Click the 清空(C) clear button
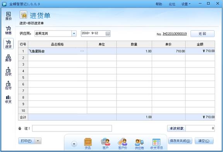Image resolution: width=223 pixels, height=152 pixels. 204,141
